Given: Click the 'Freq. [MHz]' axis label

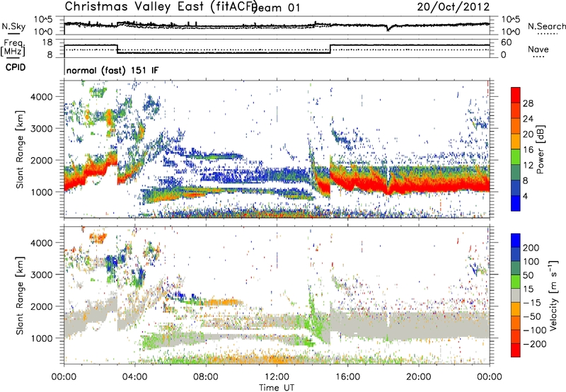Looking at the screenshot, I should 13,47.
